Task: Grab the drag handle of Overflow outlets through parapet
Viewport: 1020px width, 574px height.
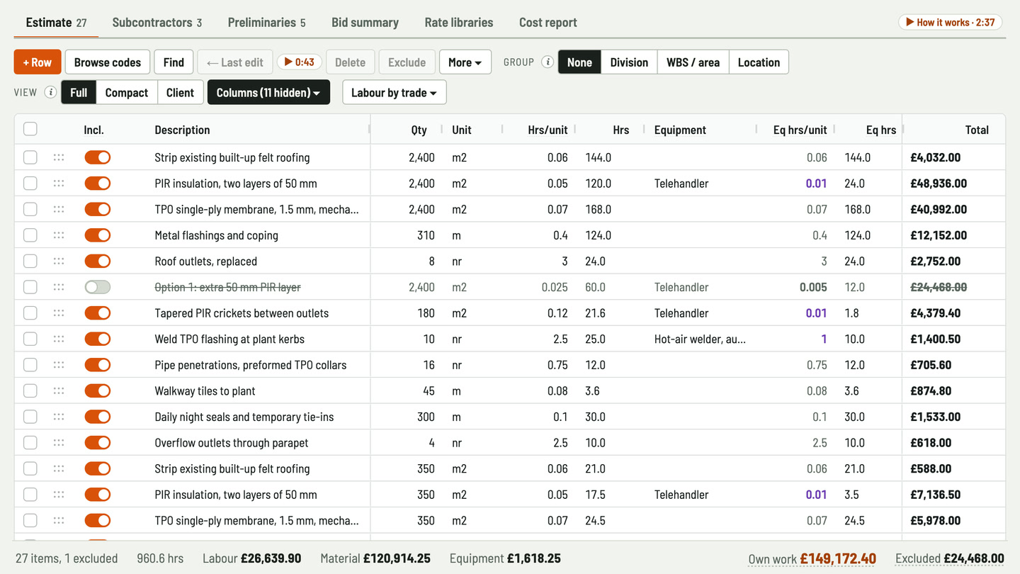Action: coord(59,443)
